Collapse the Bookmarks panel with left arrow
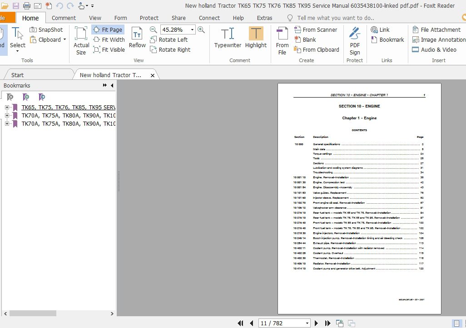The width and height of the screenshot is (466, 328). point(112,85)
